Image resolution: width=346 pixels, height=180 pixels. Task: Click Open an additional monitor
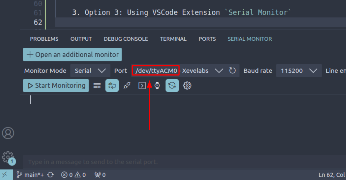(x=72, y=55)
